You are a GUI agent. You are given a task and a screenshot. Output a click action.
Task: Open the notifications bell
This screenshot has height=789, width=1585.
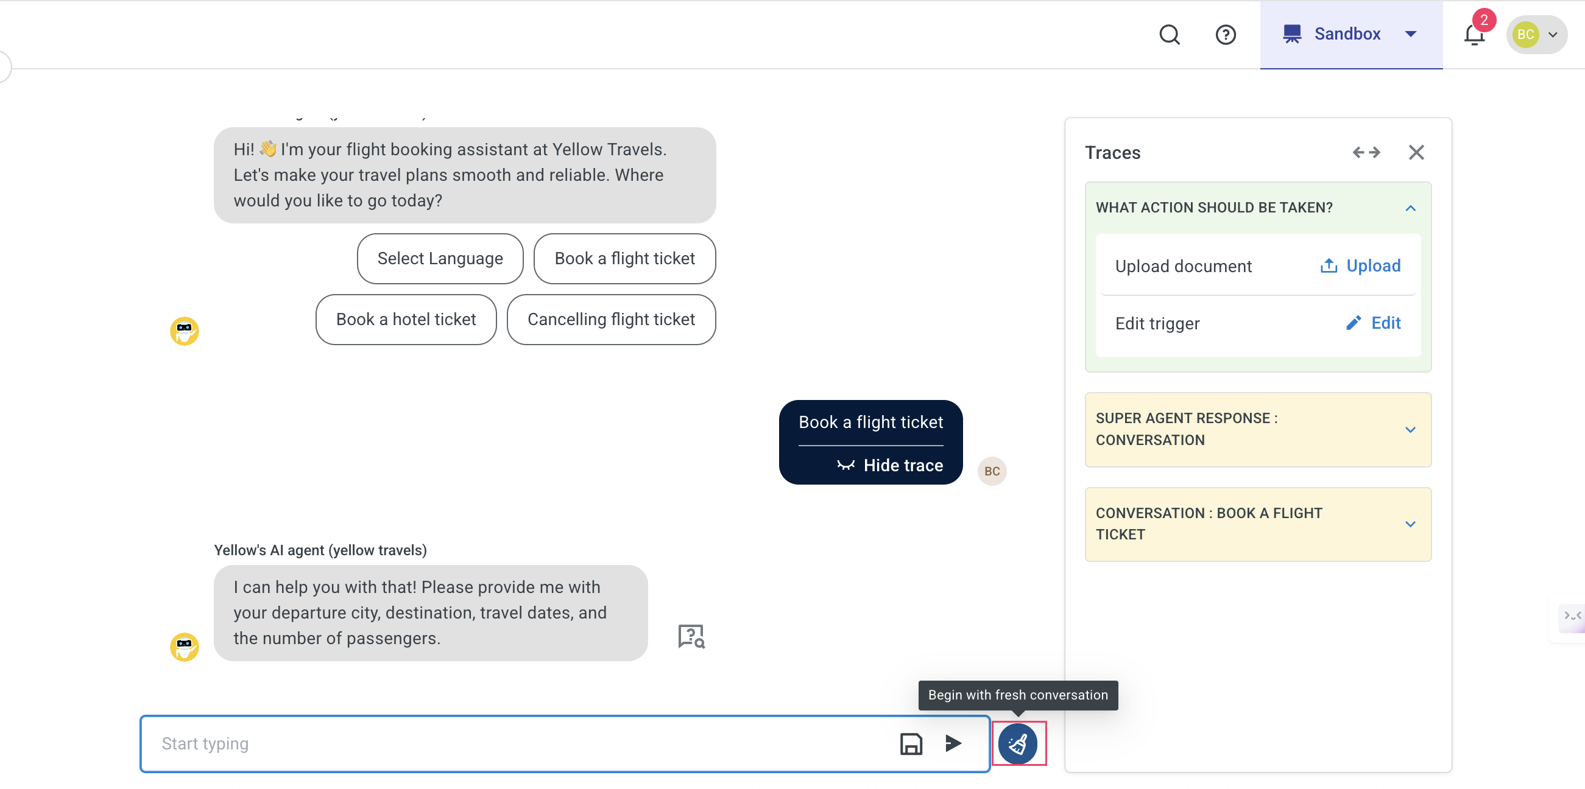1474,35
